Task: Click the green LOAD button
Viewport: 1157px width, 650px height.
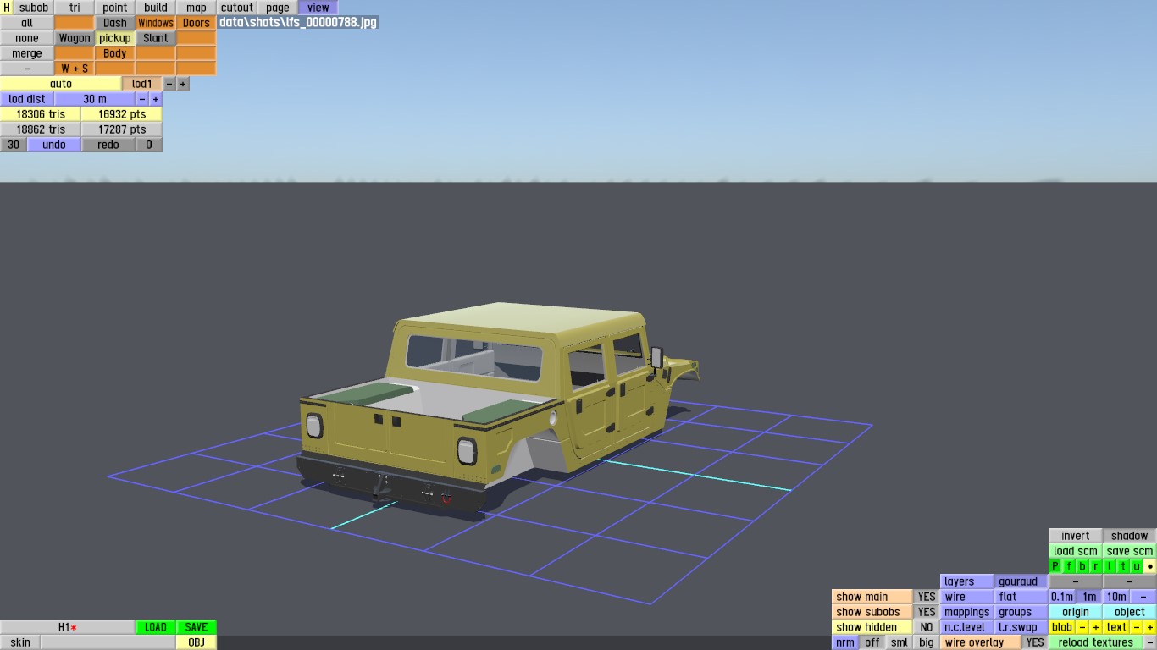Action: click(156, 627)
